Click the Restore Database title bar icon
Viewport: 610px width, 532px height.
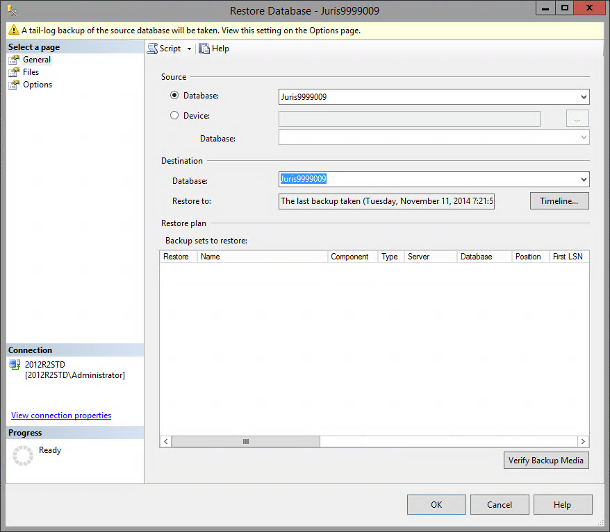[12, 10]
